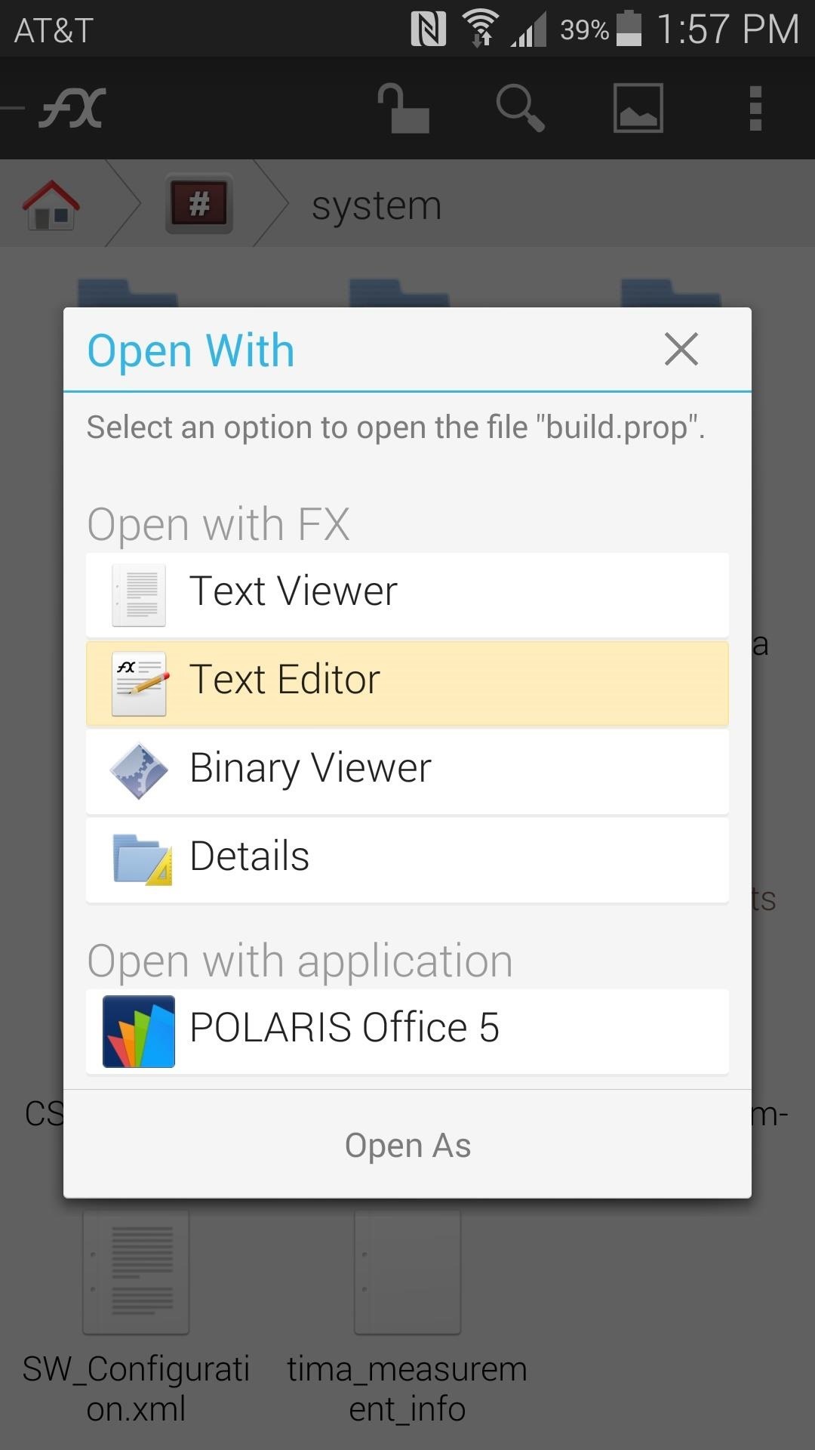Choose Text Editor option

click(407, 683)
